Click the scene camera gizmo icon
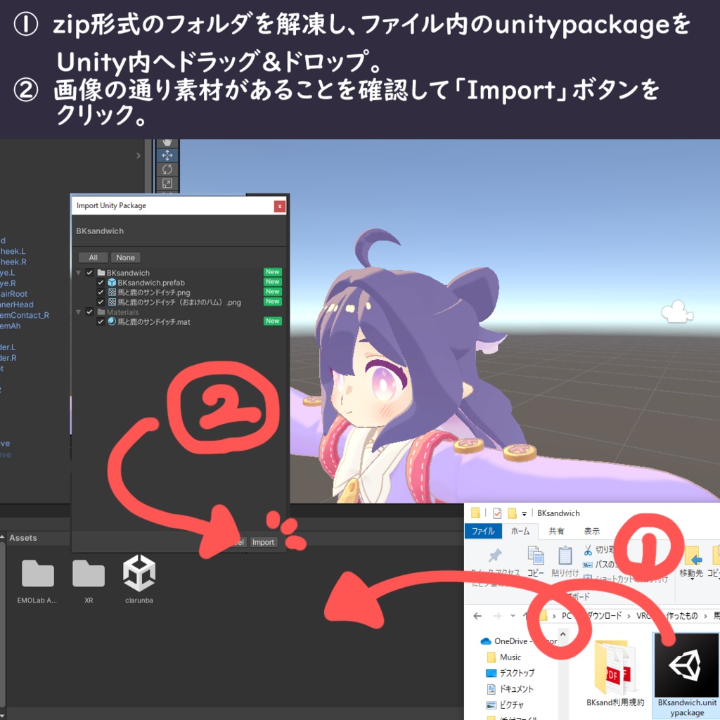 tap(677, 312)
